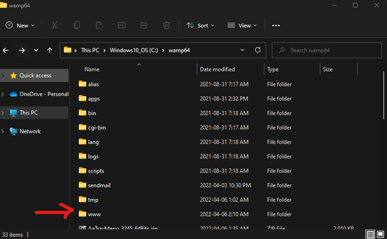Click the Delete trash can icon

[166, 25]
